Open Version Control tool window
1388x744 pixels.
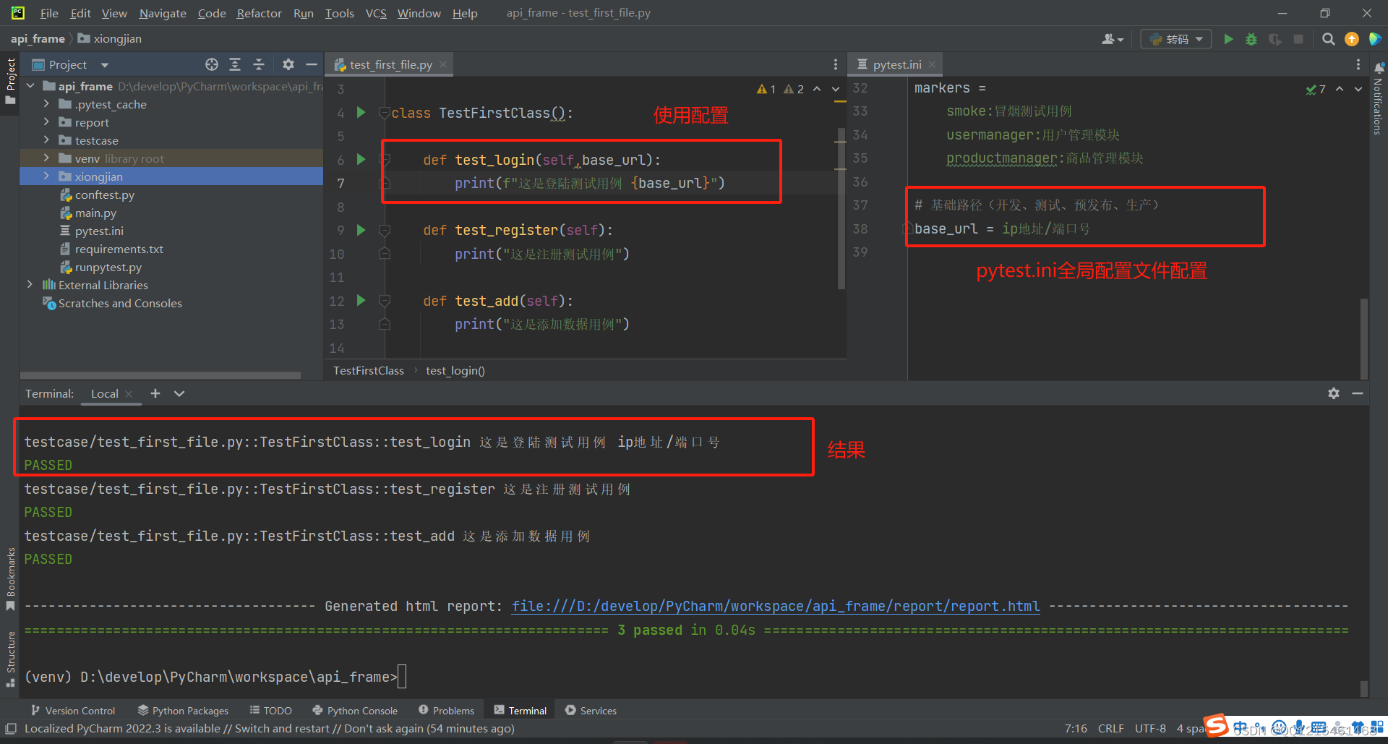coord(72,711)
